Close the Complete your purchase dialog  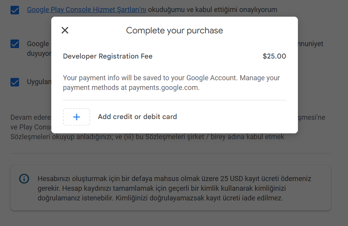65,30
